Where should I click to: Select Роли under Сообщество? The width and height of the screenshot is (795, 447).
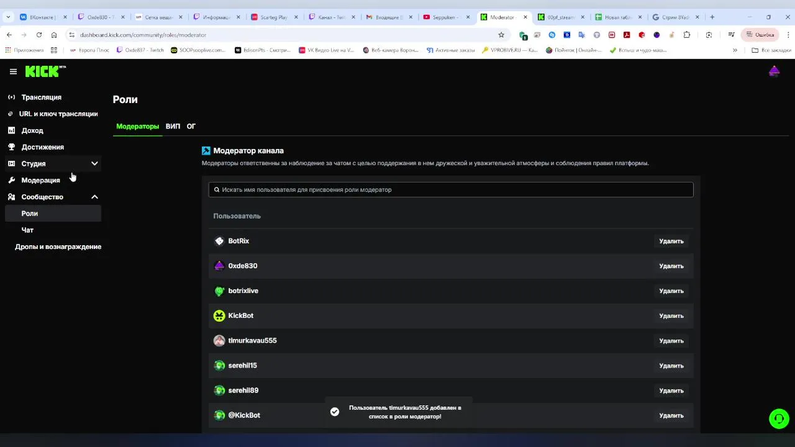pyautogui.click(x=53, y=214)
